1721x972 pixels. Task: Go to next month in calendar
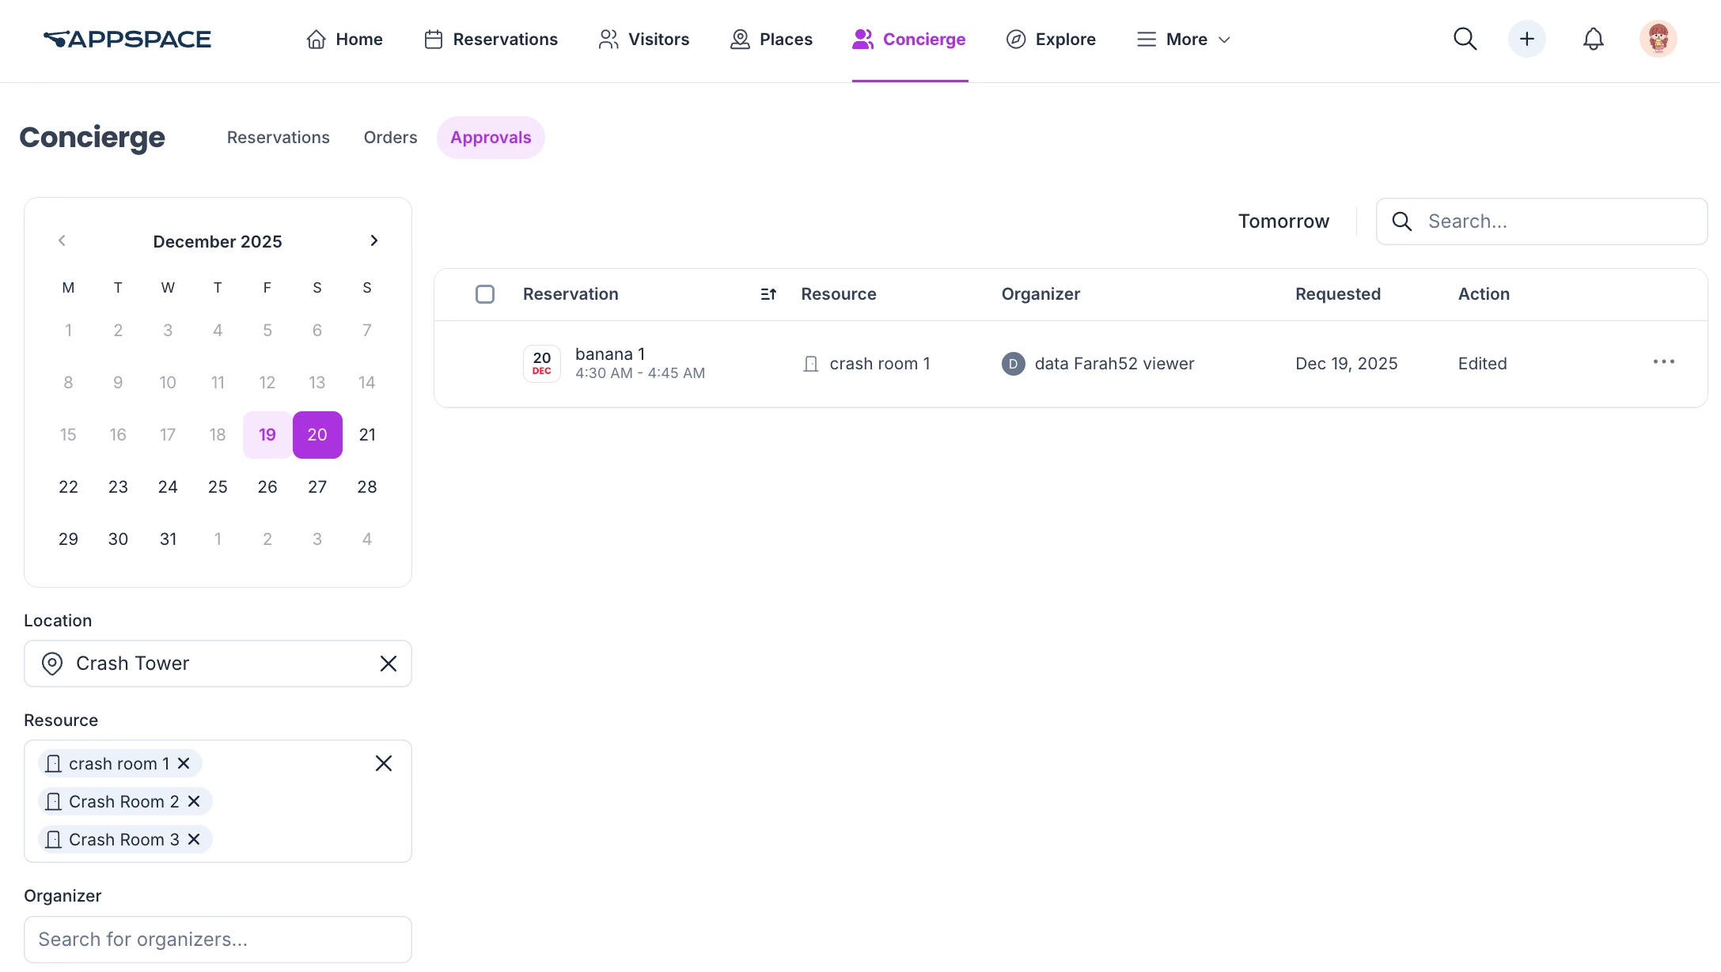(x=373, y=240)
